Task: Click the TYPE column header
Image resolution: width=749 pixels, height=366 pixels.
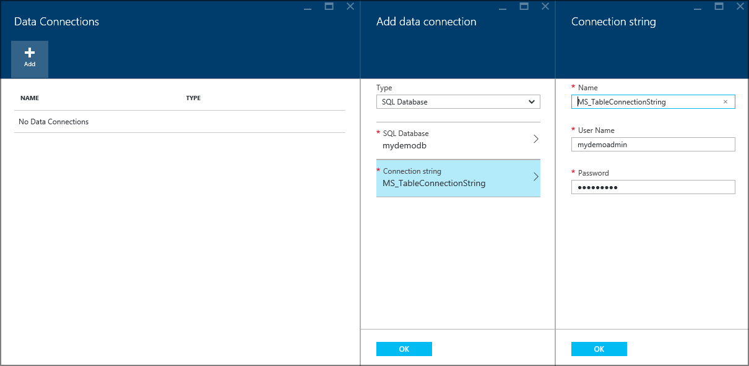Action: coord(193,98)
